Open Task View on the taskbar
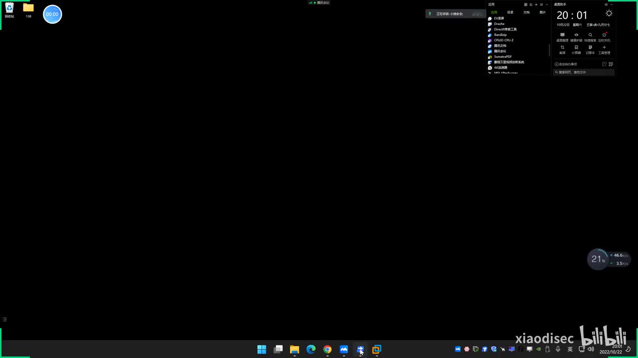This screenshot has width=638, height=358. coord(278,350)
